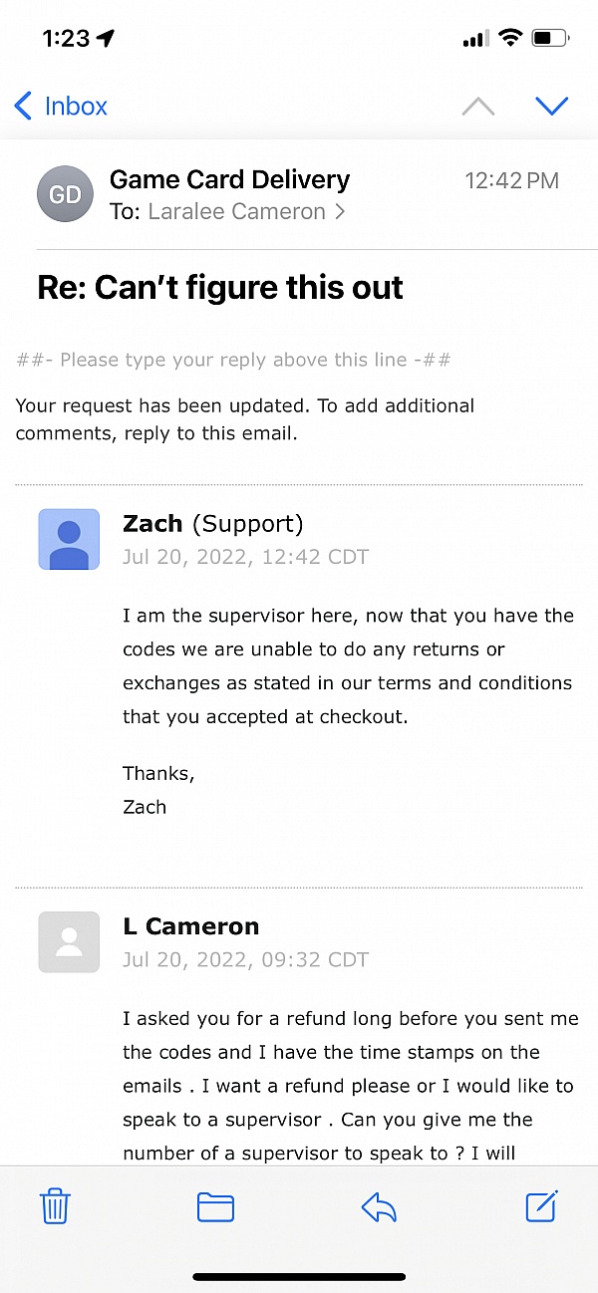
Task: Tap the subject line Re: Can't figure this out
Action: pyautogui.click(x=220, y=288)
